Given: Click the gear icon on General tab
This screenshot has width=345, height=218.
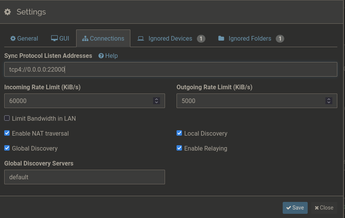Looking at the screenshot, I should [13, 39].
